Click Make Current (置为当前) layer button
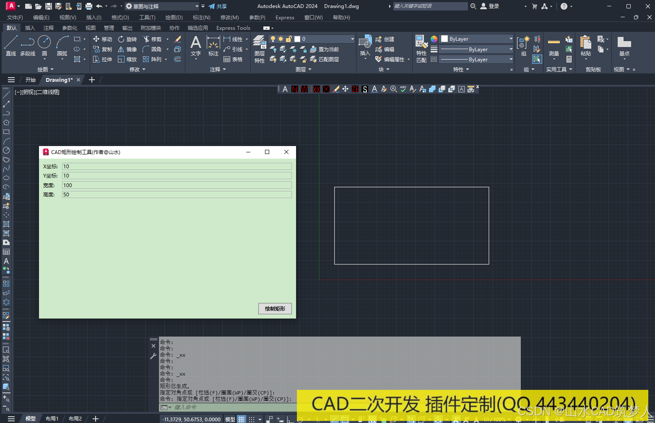Viewport: 655px width, 423px height. (325, 49)
